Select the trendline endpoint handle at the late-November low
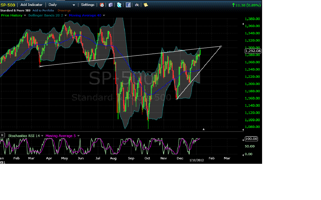Viewport: 321px width, 200px height. (177, 99)
